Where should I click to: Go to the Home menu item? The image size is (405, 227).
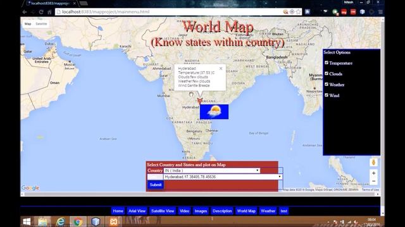[x=118, y=211]
